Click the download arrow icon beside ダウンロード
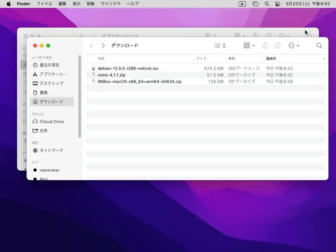The height and width of the screenshot is (252, 336). point(35,102)
